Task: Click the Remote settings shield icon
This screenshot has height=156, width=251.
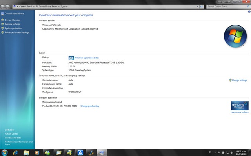Action: [x=2, y=24]
